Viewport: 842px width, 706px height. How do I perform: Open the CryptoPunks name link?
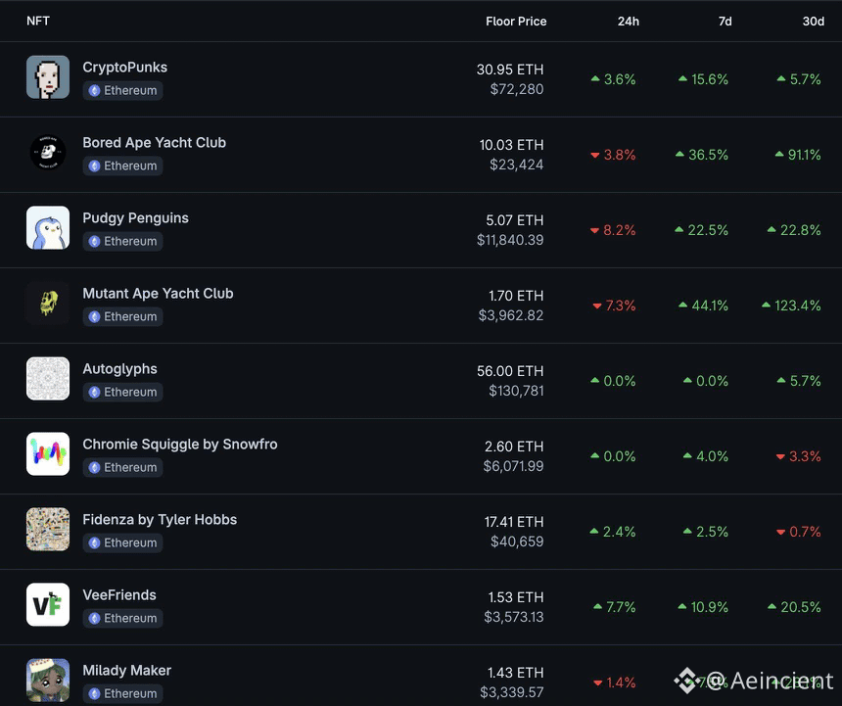[125, 68]
